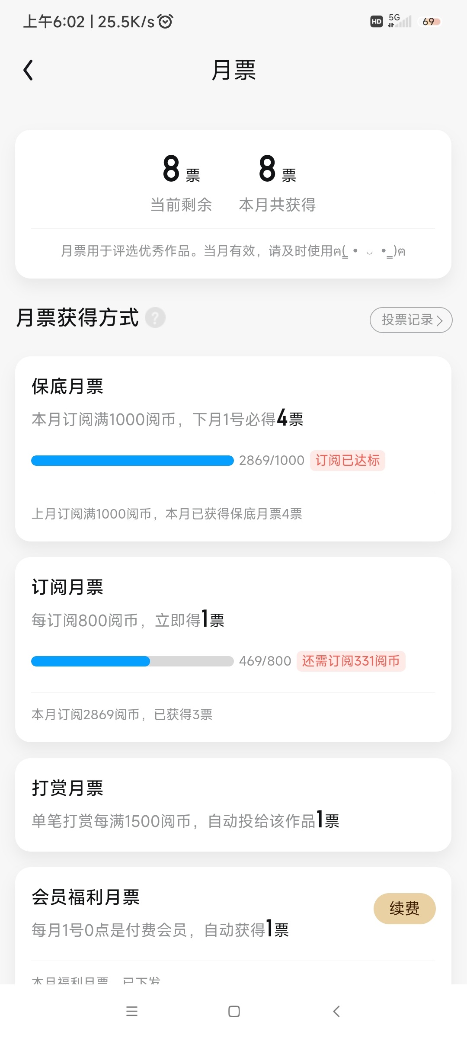Image resolution: width=467 pixels, height=1038 pixels.
Task: Open the 投票记录 voting history
Action: pyautogui.click(x=411, y=320)
